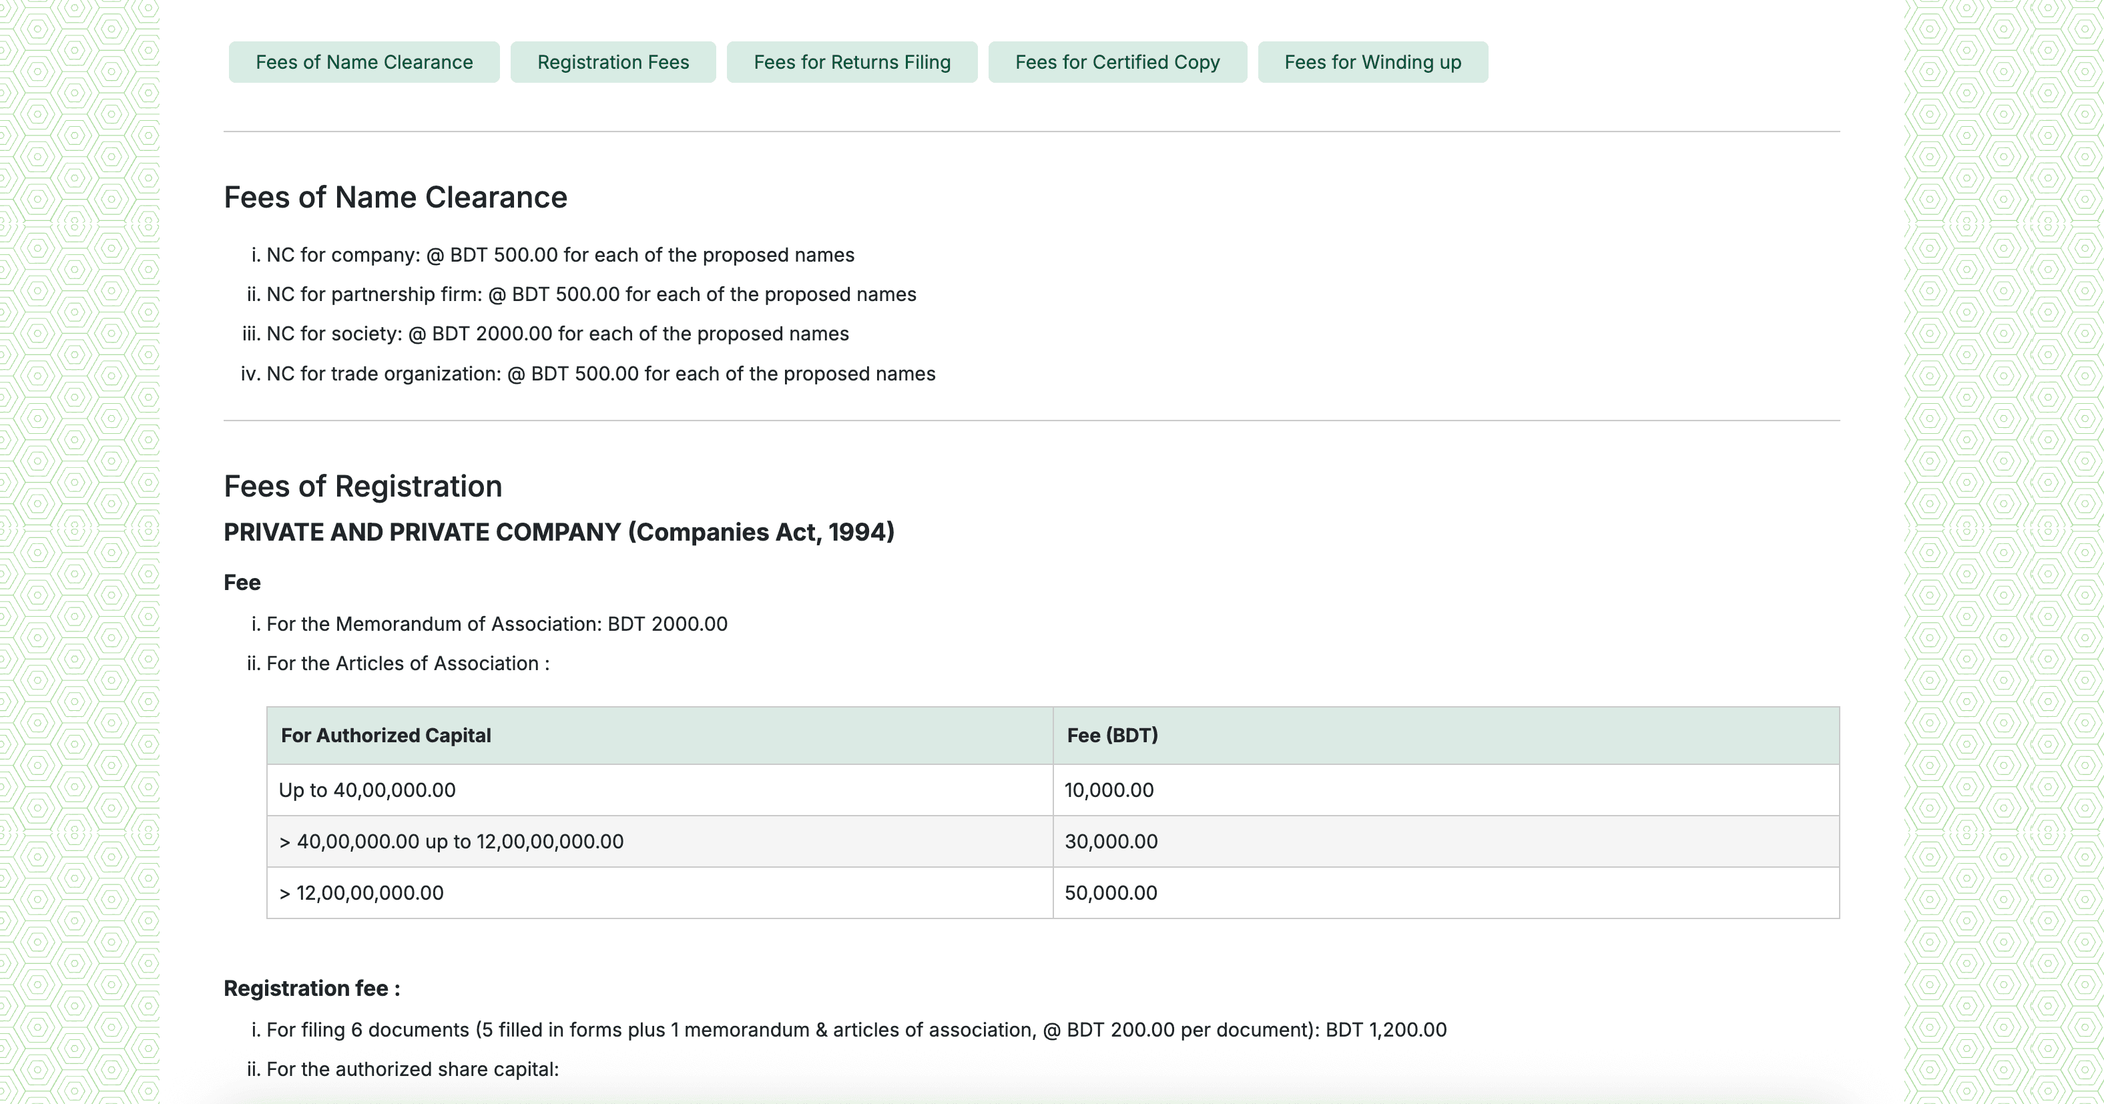Click the NC for partnership firm entry
The height and width of the screenshot is (1104, 2104).
click(591, 294)
